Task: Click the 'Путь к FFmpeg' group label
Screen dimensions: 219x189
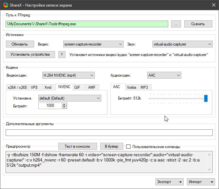Action: coord(18,15)
